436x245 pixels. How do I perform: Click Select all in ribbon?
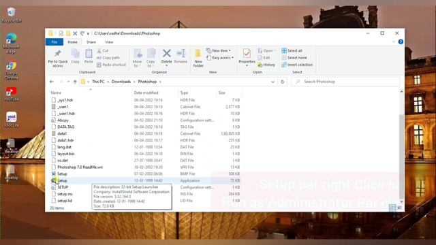click(292, 50)
